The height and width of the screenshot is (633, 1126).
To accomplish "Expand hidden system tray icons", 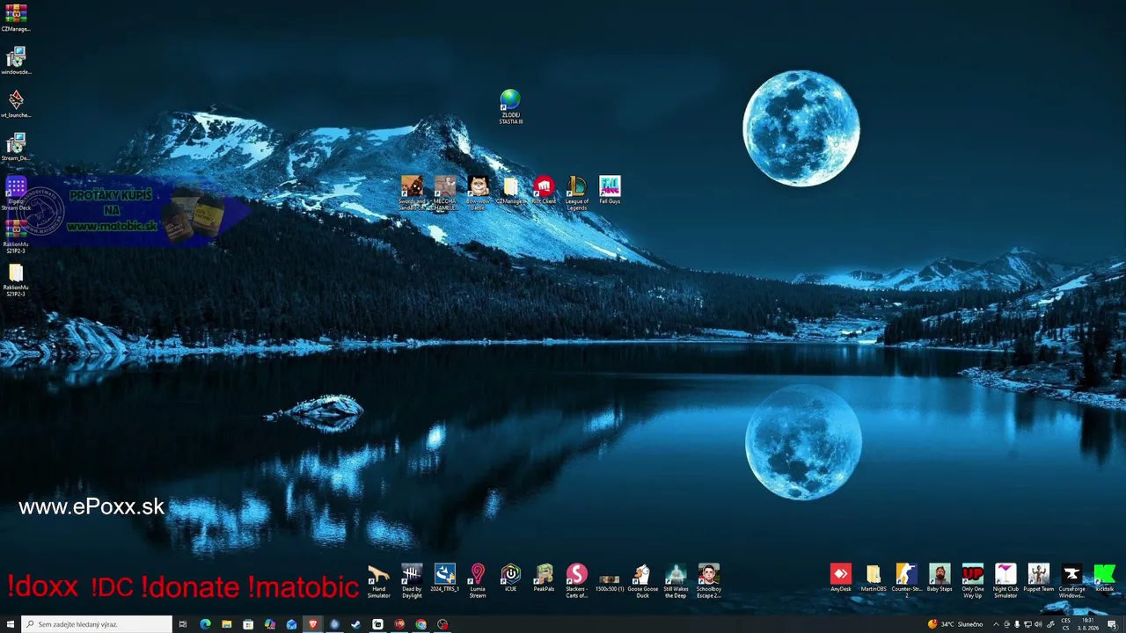I will [997, 624].
